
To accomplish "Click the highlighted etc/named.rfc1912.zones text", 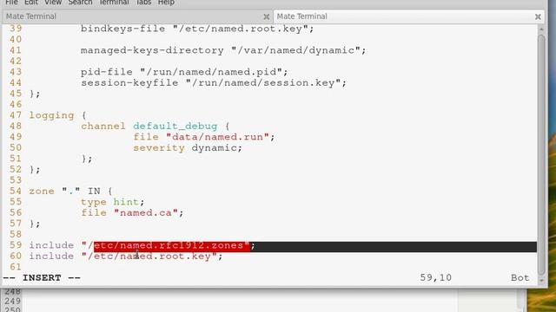I will (x=172, y=245).
